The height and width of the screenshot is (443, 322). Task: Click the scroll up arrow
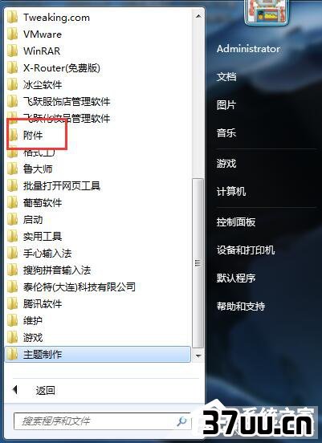click(198, 16)
